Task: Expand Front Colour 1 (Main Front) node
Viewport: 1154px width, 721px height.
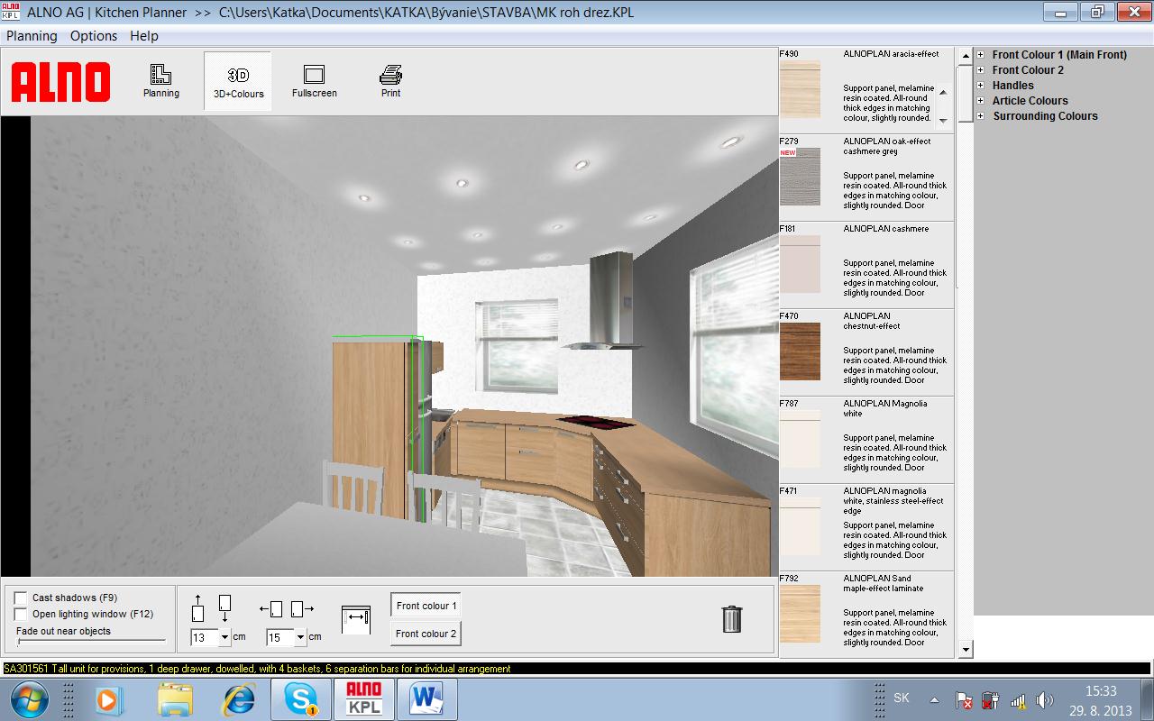Action: click(x=981, y=55)
